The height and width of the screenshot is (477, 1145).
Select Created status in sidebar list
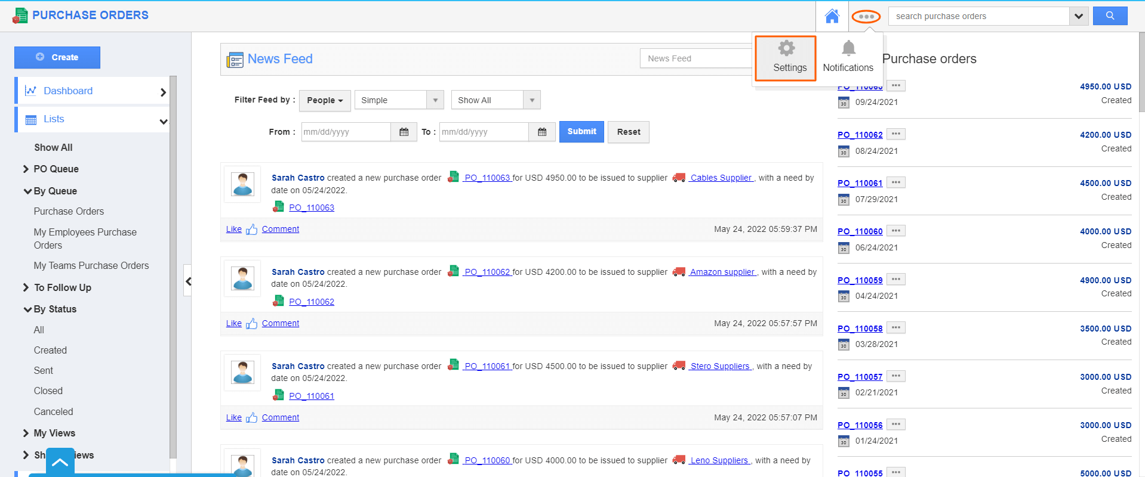(50, 351)
